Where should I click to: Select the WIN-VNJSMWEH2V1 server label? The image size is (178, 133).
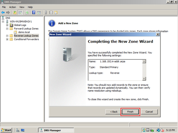coord(21,21)
